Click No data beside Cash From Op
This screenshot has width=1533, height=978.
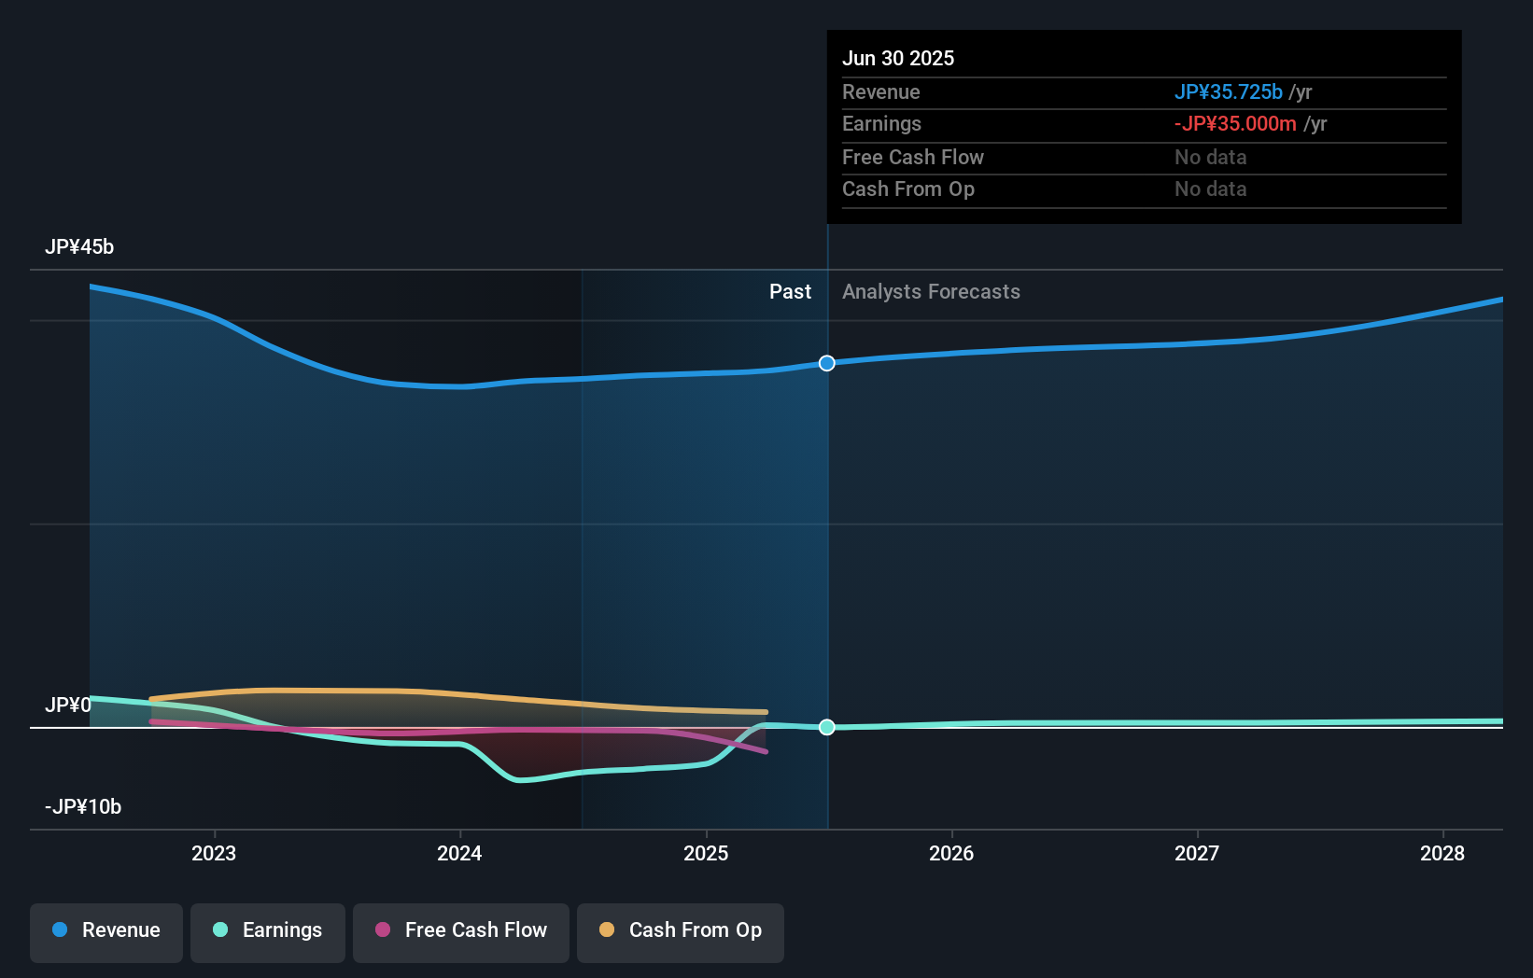pos(1211,189)
